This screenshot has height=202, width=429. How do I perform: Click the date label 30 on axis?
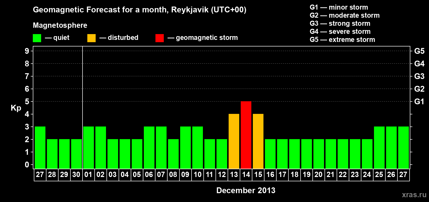[x=76, y=174]
